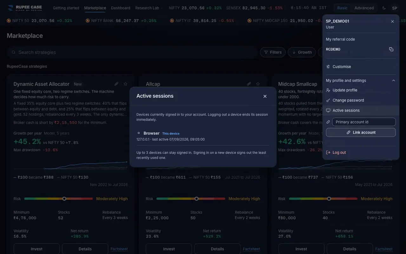Open the Filters button
Image resolution: width=406 pixels, height=254 pixels.
273,52
